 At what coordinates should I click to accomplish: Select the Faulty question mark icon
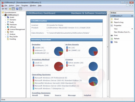click(8, 22)
